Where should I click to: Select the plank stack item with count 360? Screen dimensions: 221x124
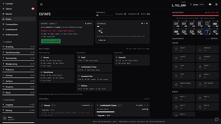(176, 32)
